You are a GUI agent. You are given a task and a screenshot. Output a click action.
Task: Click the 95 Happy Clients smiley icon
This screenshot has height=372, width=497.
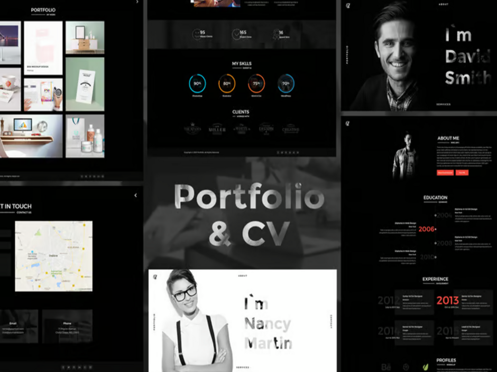196,34
